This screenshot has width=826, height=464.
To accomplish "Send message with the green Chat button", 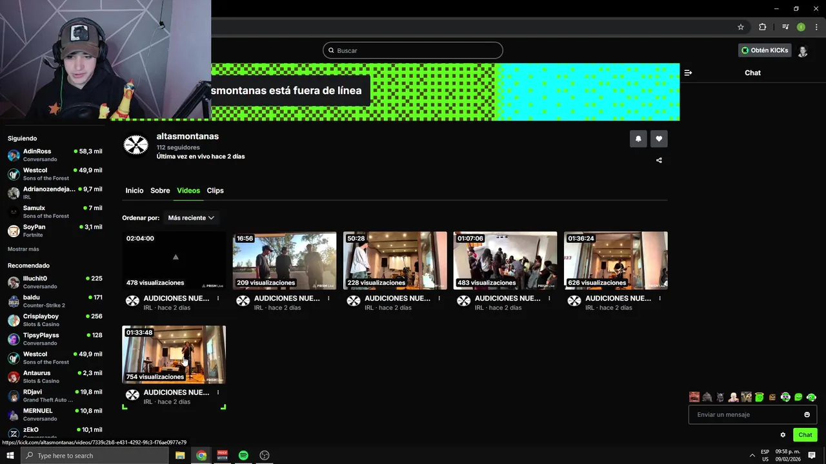I will 805,435.
